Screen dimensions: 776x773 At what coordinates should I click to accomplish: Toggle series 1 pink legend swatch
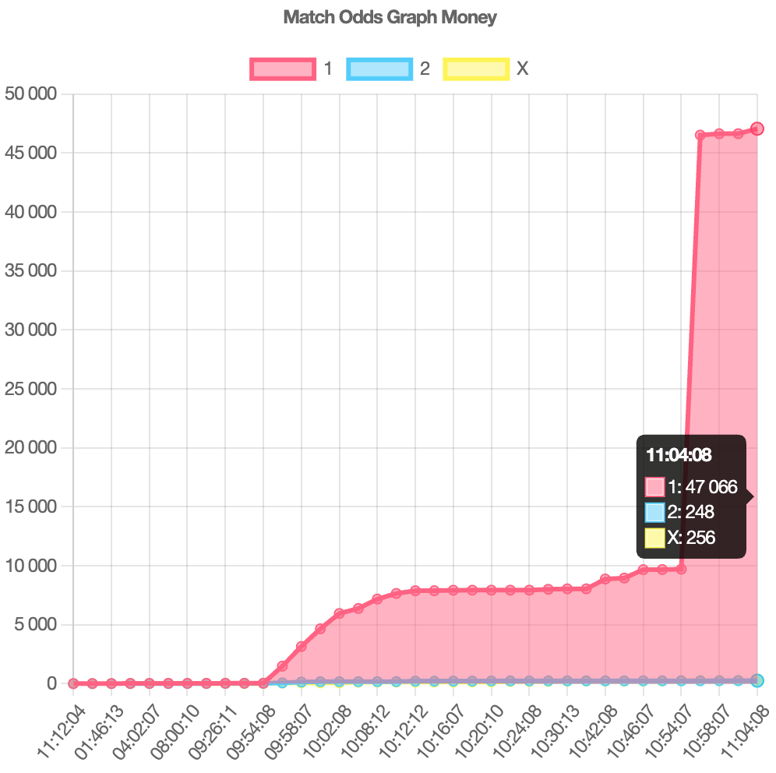(282, 69)
